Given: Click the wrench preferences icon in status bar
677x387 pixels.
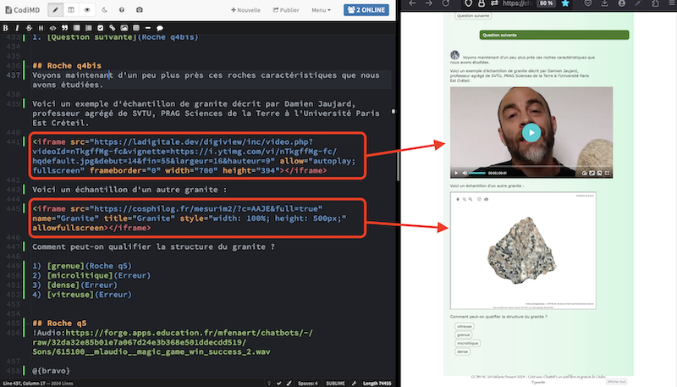Looking at the screenshot, I should (354, 383).
